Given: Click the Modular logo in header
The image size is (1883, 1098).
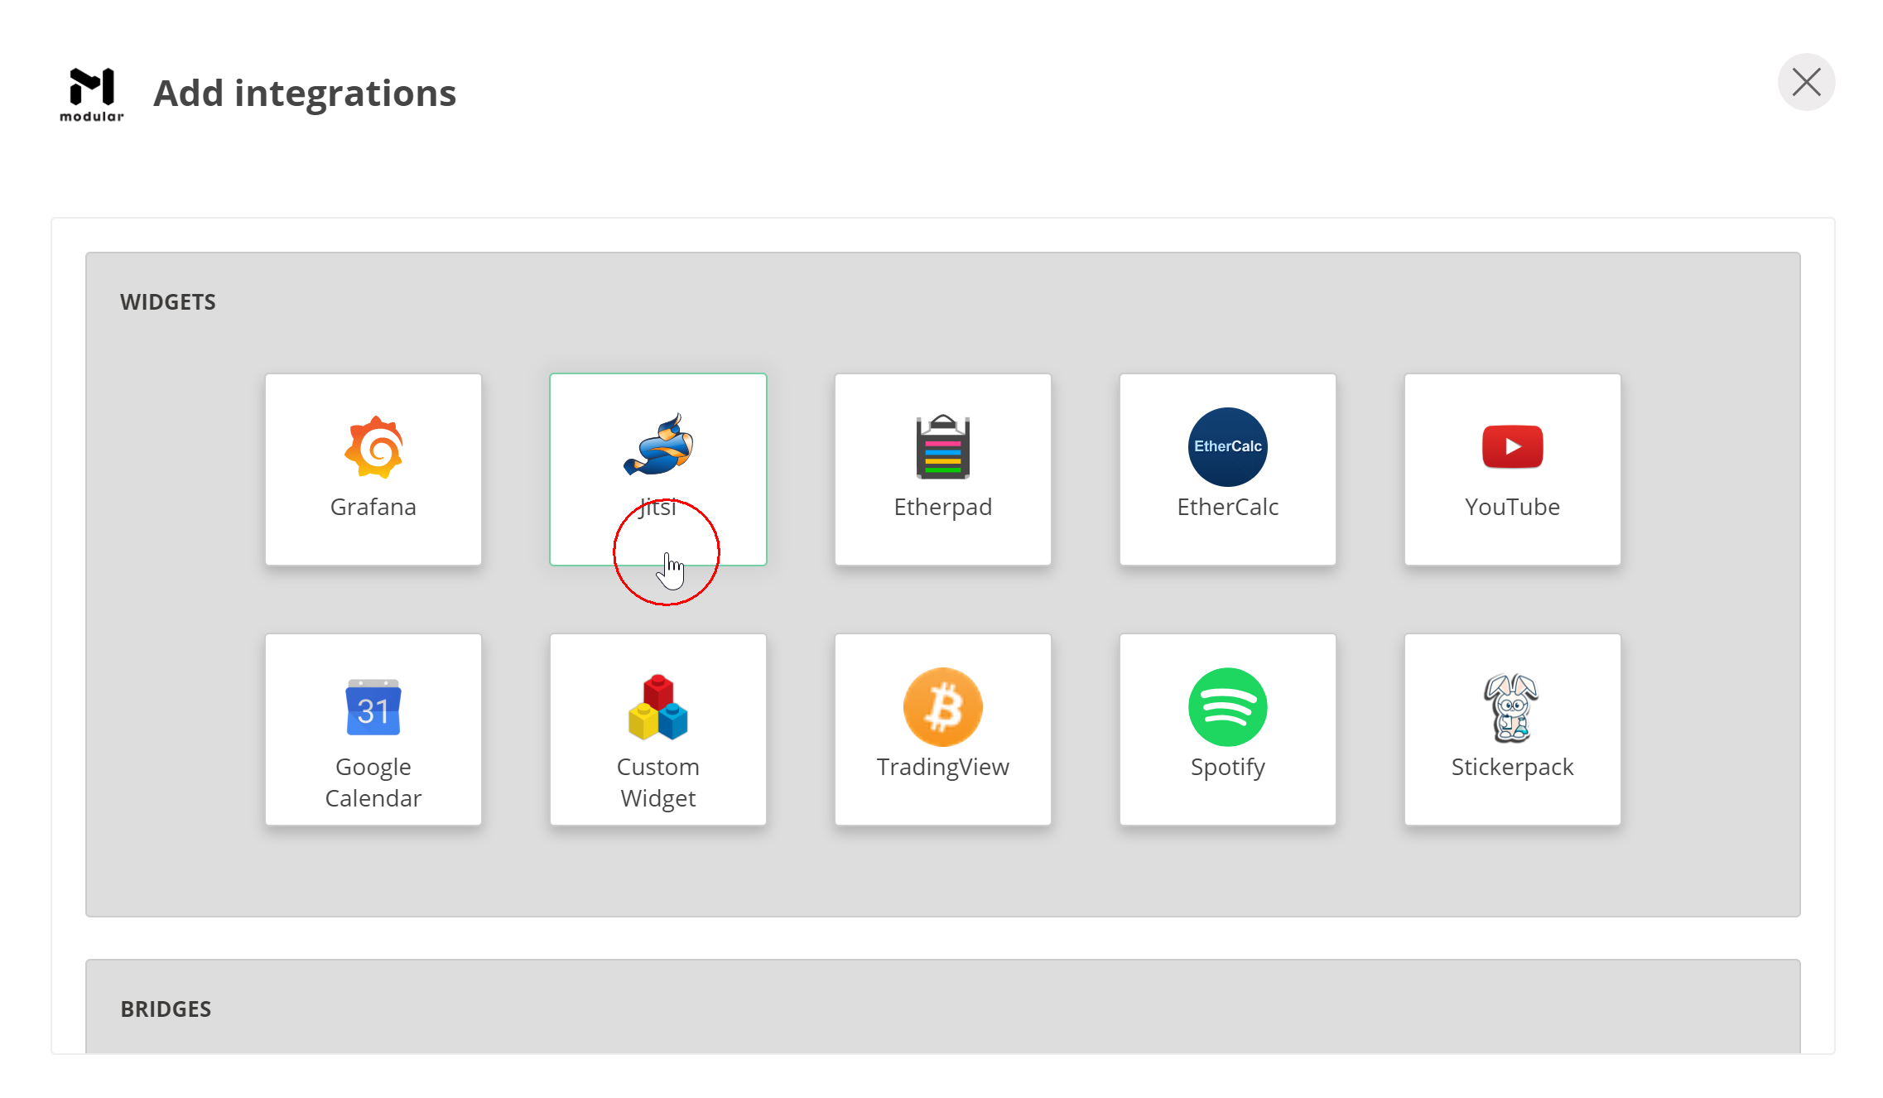Looking at the screenshot, I should [92, 94].
